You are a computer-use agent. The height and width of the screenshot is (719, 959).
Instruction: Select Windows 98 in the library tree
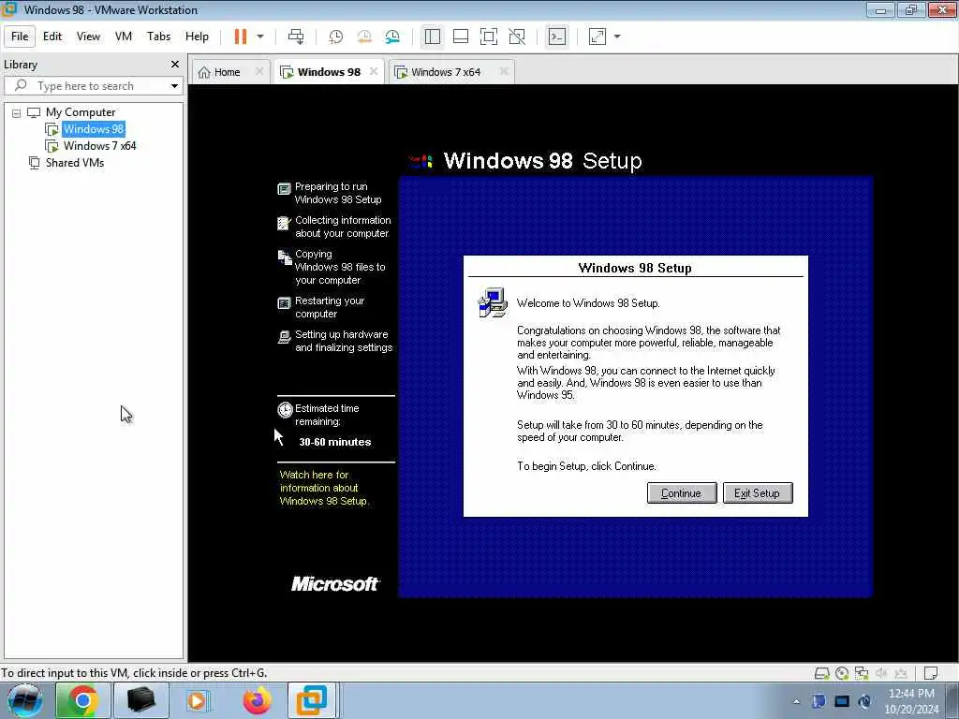[x=94, y=129]
